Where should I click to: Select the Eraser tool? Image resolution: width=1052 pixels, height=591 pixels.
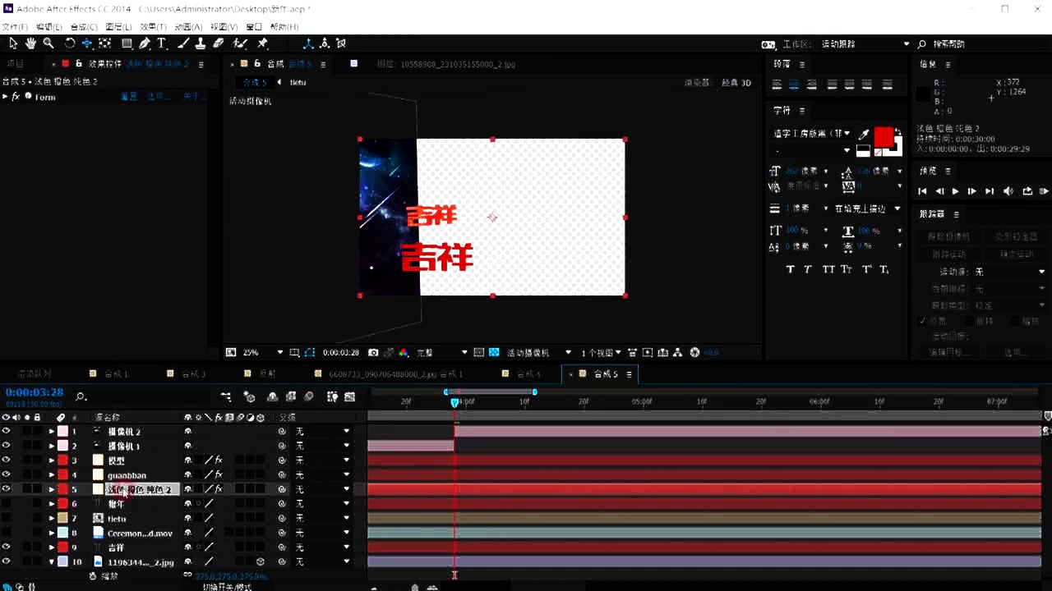[219, 44]
